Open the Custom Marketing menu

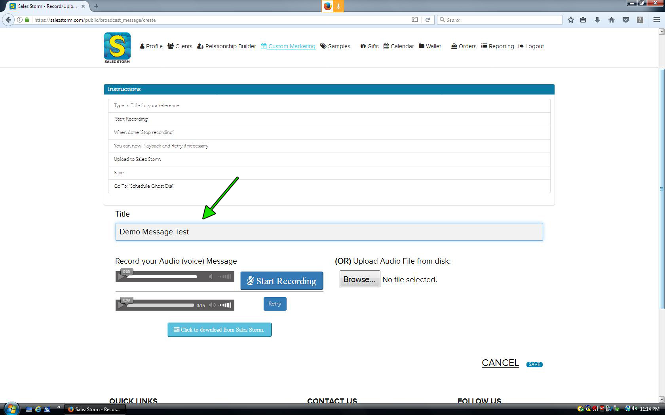point(288,46)
